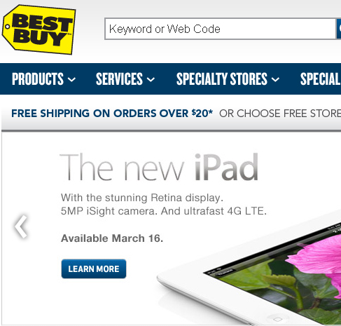Open the Specialty Stores menu
This screenshot has height=326, width=341.
[x=222, y=79]
